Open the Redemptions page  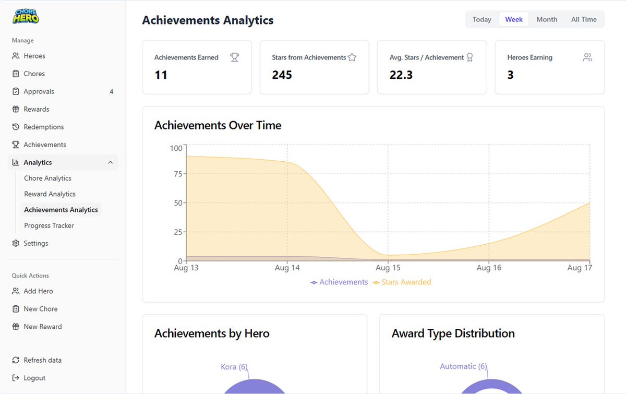pos(63,127)
